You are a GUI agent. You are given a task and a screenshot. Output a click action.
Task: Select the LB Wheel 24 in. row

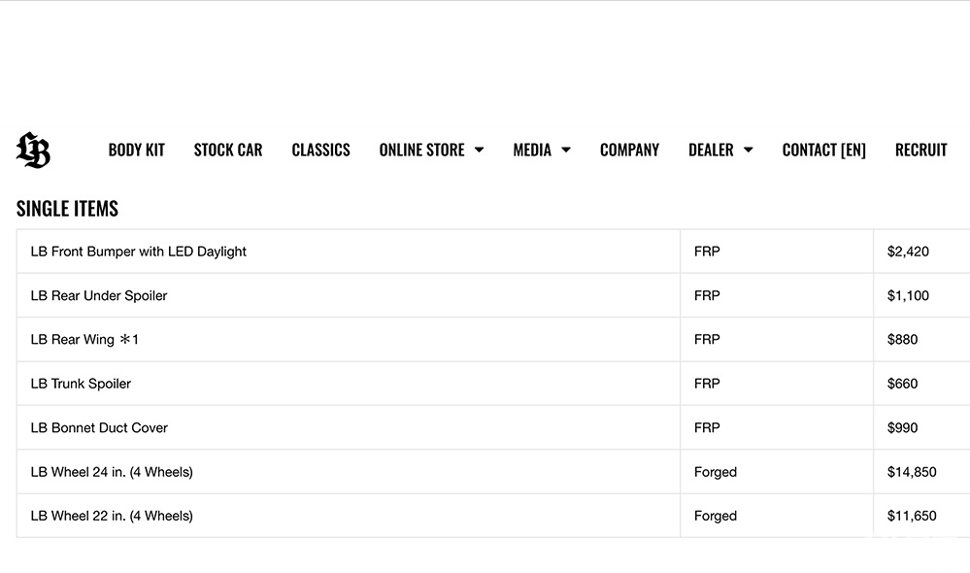[112, 472]
